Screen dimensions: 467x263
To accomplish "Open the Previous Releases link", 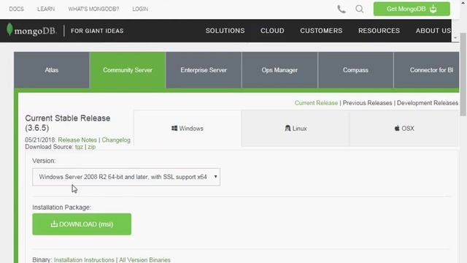I will click(x=367, y=103).
